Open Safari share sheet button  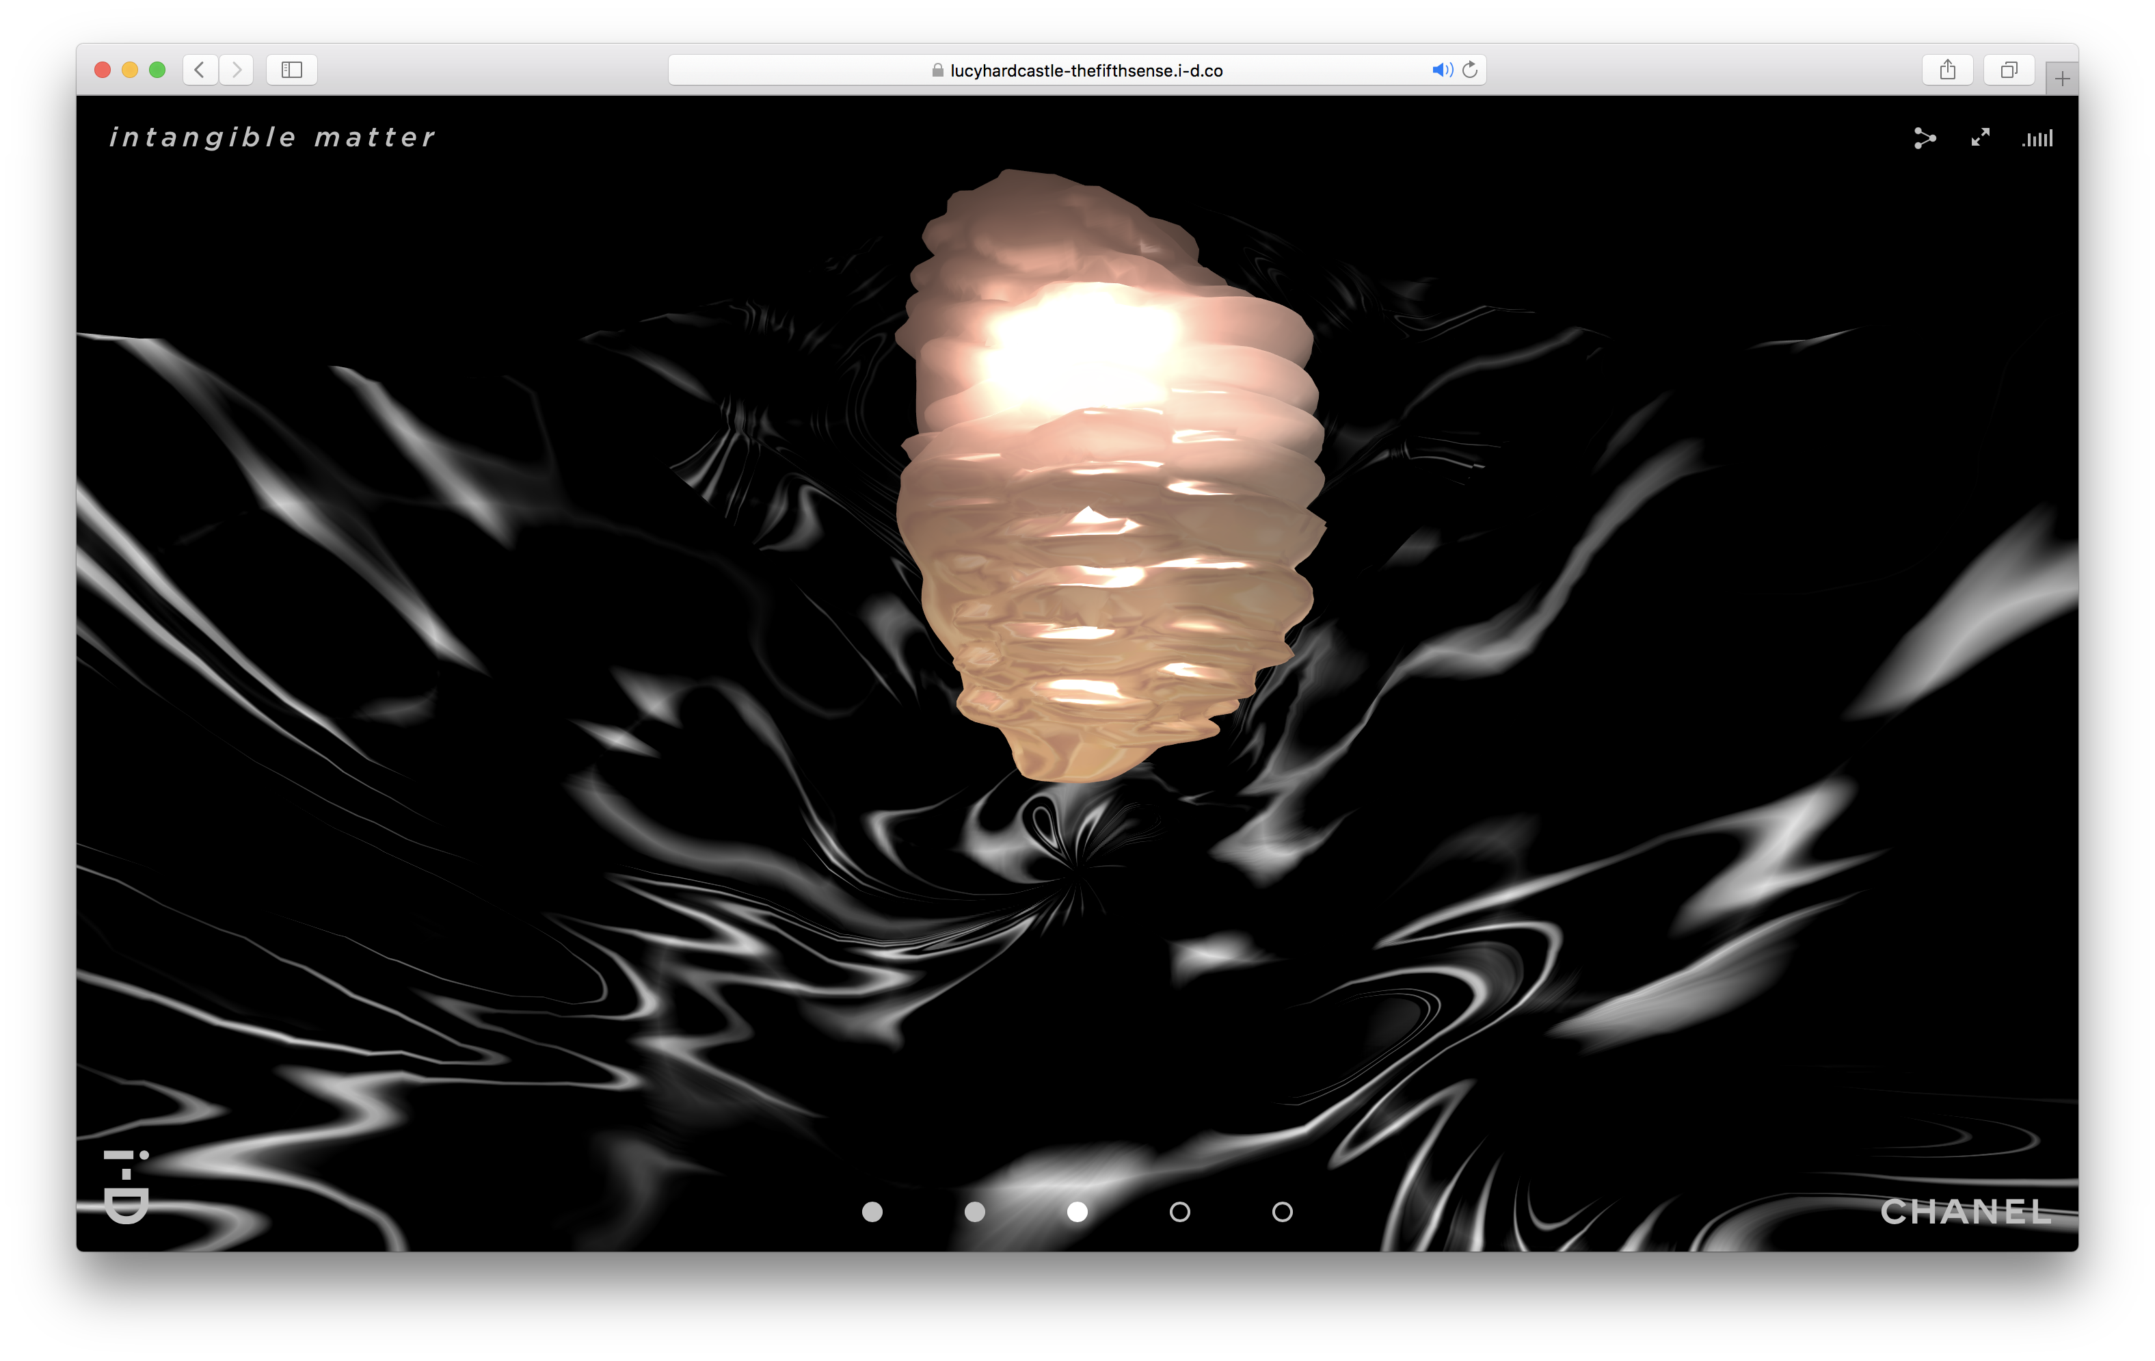click(1947, 70)
